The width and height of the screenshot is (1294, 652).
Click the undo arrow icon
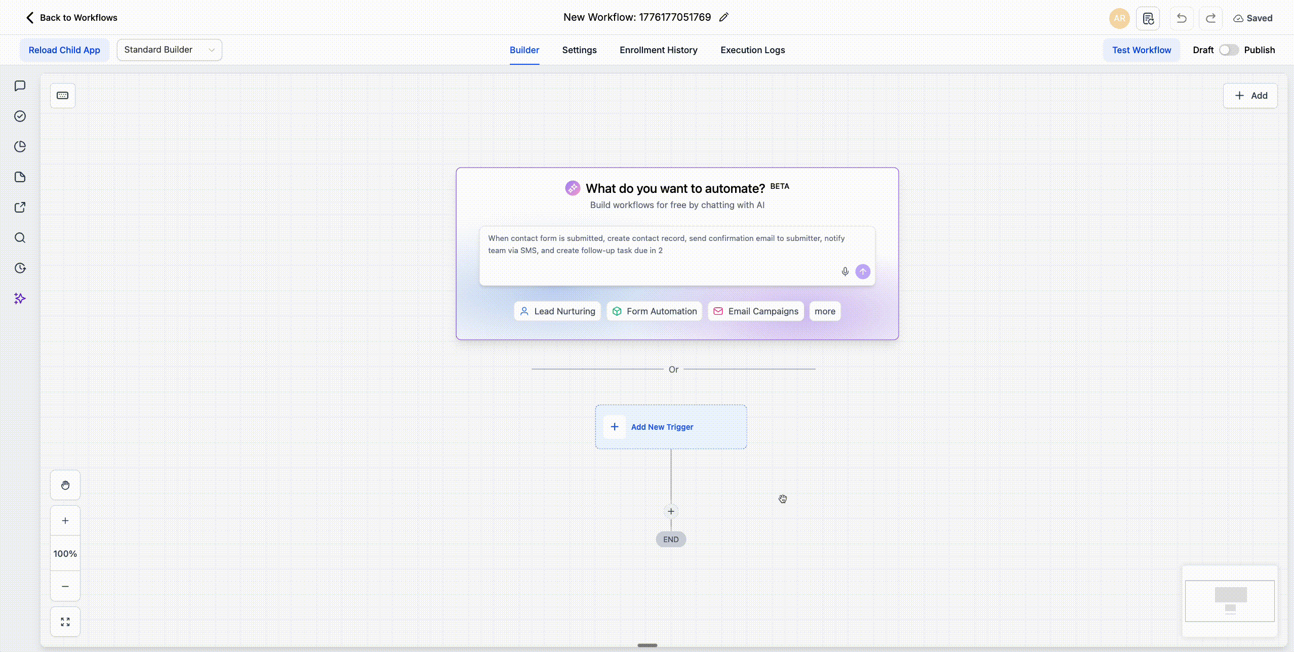coord(1182,18)
